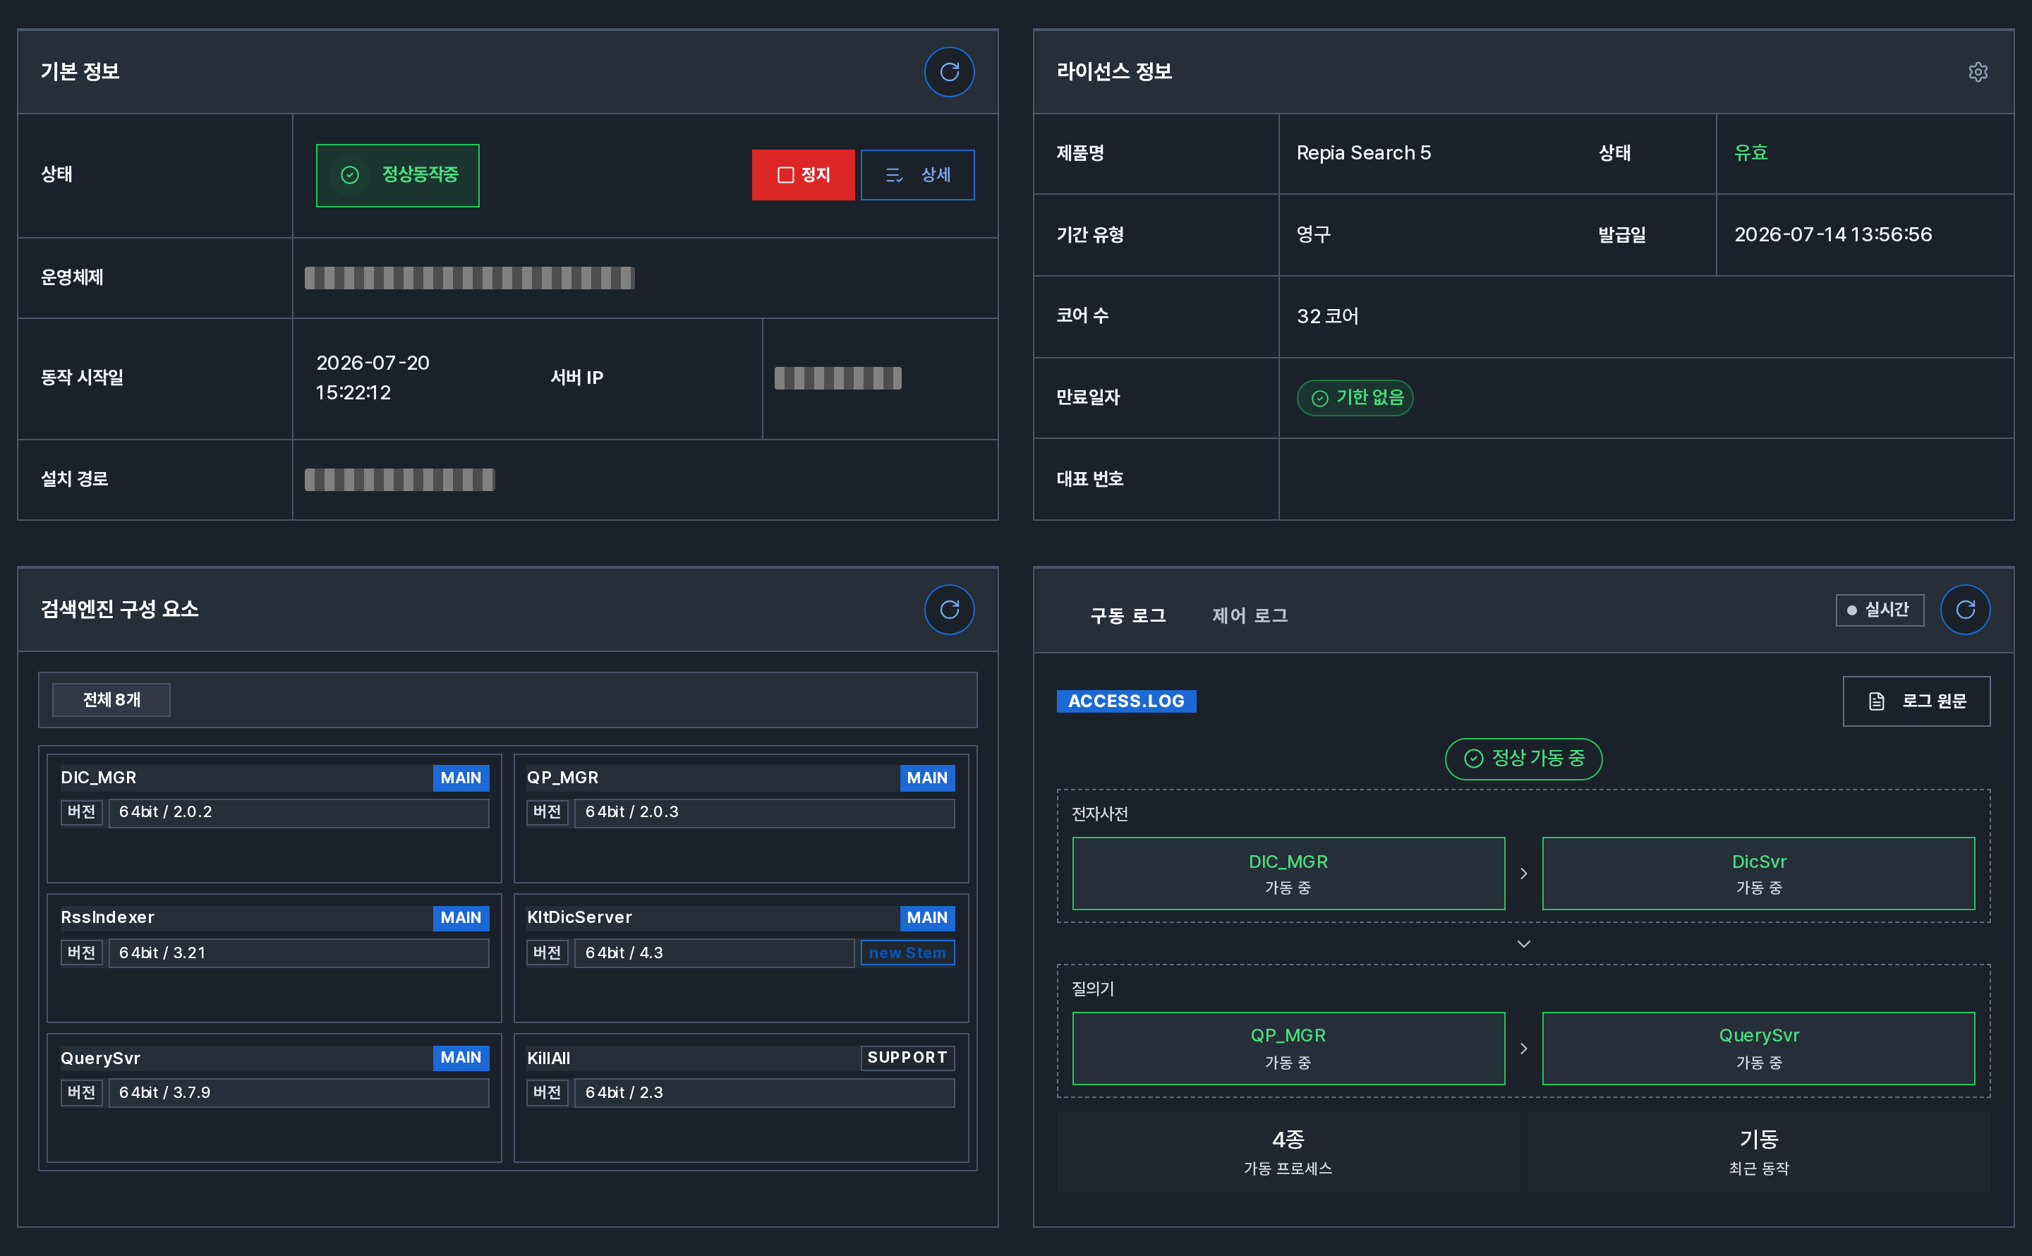The height and width of the screenshot is (1256, 2032).
Task: Select the ACCESS.LOG label
Action: click(x=1126, y=701)
